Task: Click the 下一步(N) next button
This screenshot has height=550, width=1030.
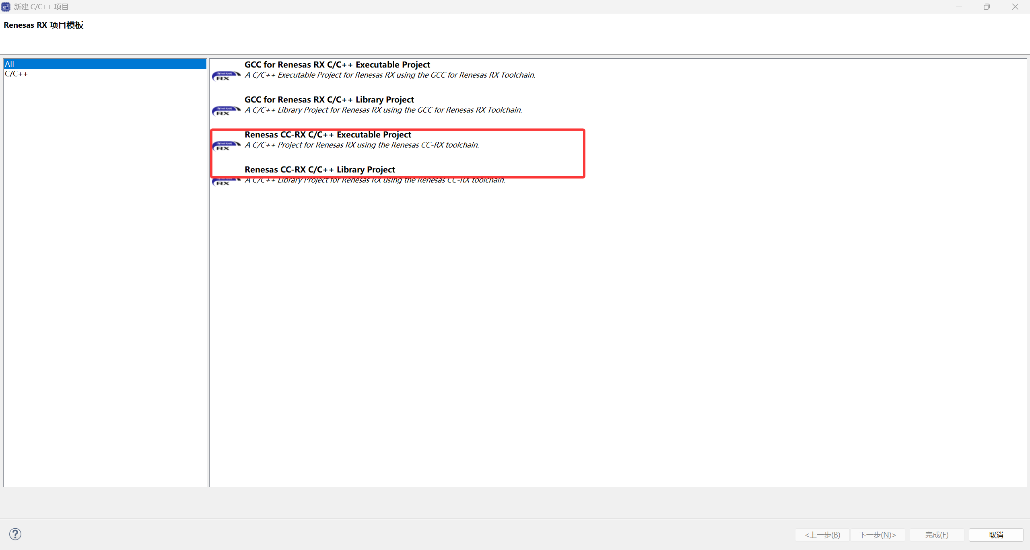Action: (878, 535)
